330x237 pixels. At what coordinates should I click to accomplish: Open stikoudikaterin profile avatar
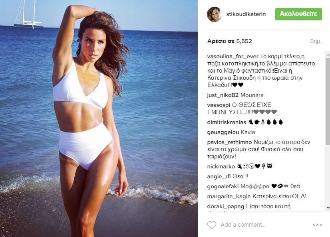[215, 14]
